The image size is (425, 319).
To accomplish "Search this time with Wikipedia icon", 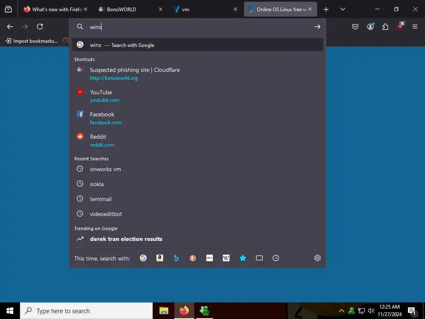I will (226, 258).
